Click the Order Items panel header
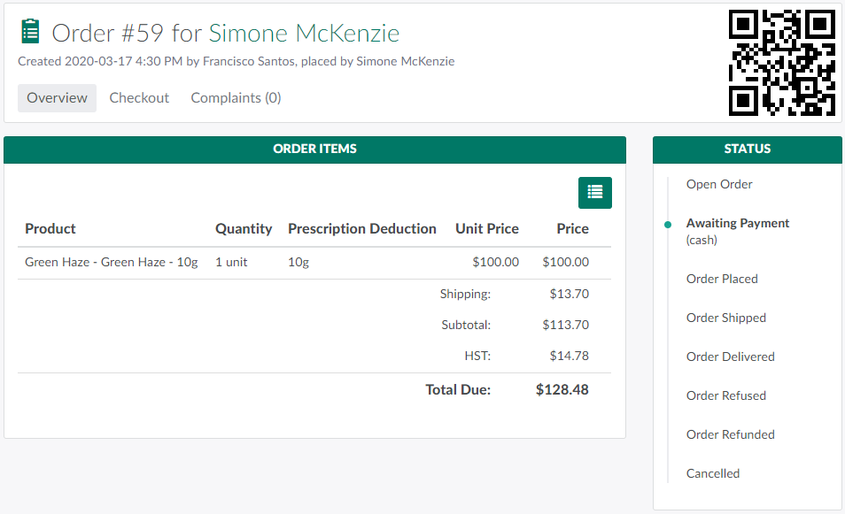Viewport: 845px width, 514px height. point(314,150)
